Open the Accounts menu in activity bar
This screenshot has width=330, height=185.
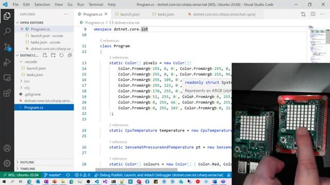point(7,148)
